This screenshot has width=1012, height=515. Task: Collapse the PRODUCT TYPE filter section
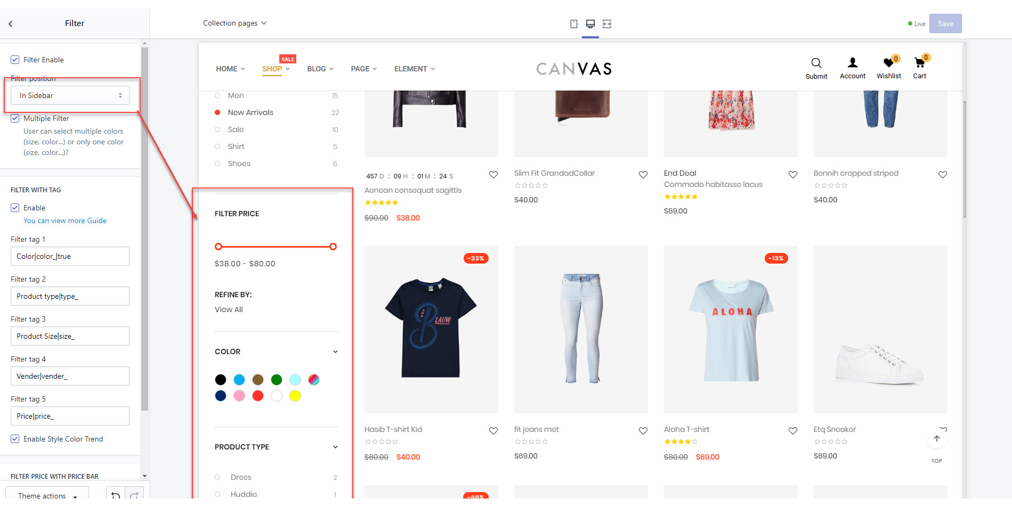[335, 447]
